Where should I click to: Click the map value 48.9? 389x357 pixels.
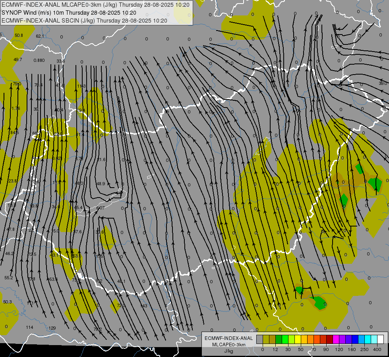(x=101, y=184)
